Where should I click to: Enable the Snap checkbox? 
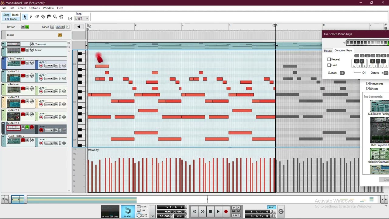(x=70, y=19)
